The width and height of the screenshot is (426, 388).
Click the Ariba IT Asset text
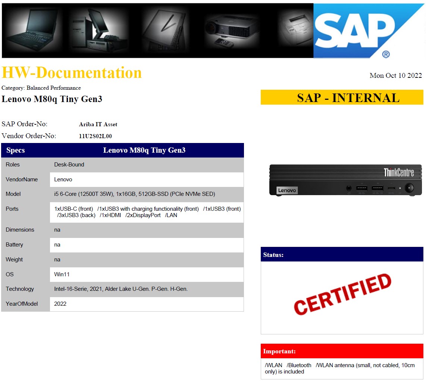point(98,124)
